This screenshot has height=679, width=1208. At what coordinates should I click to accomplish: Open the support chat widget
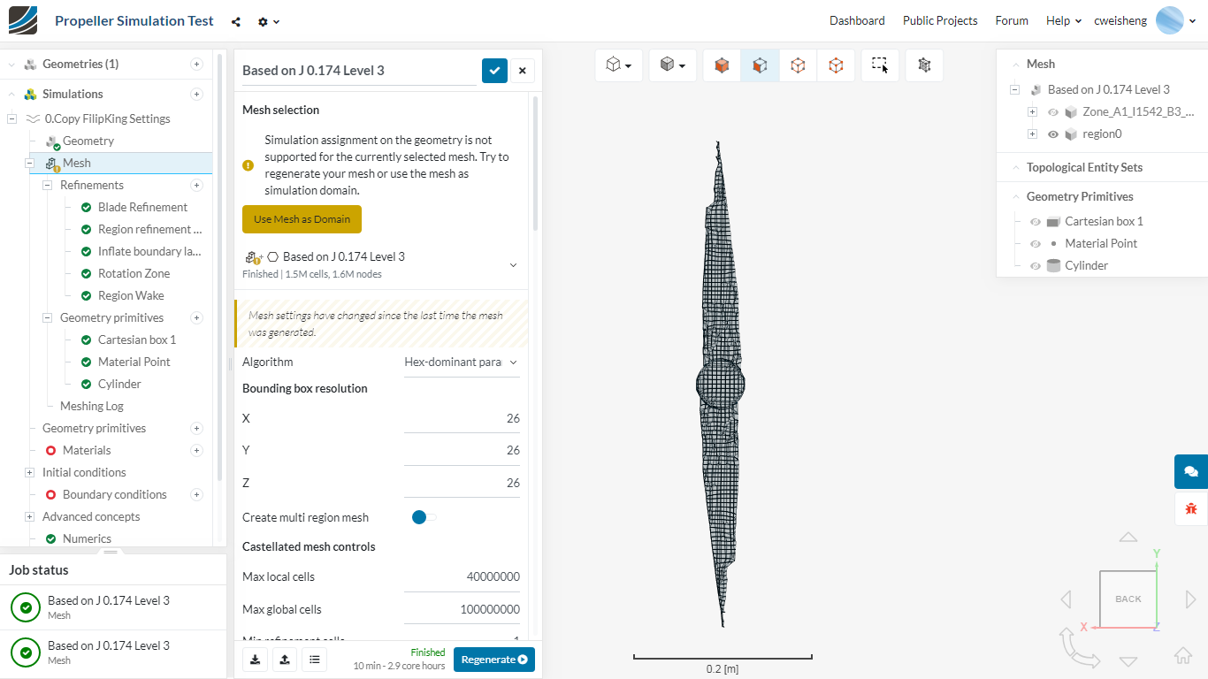[x=1190, y=471]
